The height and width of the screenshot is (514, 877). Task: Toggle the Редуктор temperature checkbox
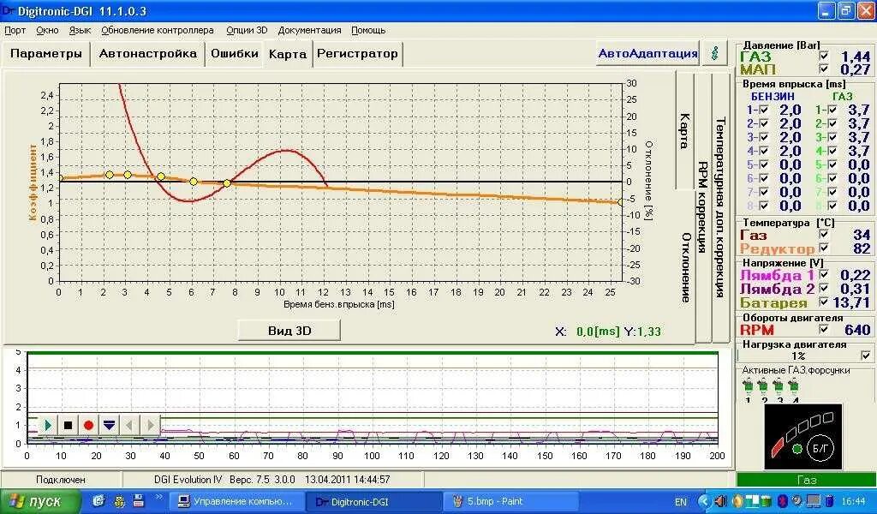(824, 248)
